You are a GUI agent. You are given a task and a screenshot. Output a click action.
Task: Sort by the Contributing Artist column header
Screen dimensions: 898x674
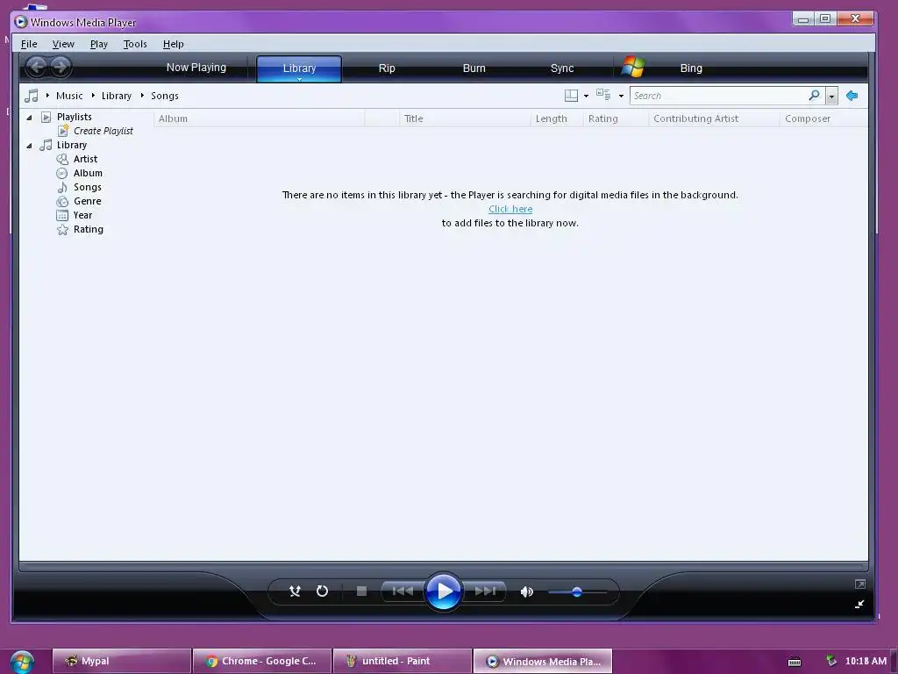pyautogui.click(x=714, y=118)
